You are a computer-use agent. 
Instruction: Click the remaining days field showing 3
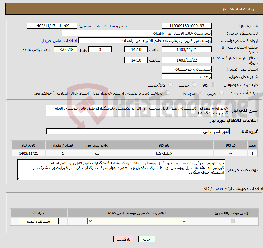(x=100, y=49)
